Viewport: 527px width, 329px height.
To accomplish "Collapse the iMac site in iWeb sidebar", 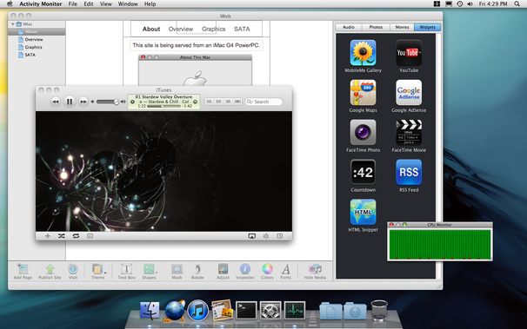I will click(13, 24).
